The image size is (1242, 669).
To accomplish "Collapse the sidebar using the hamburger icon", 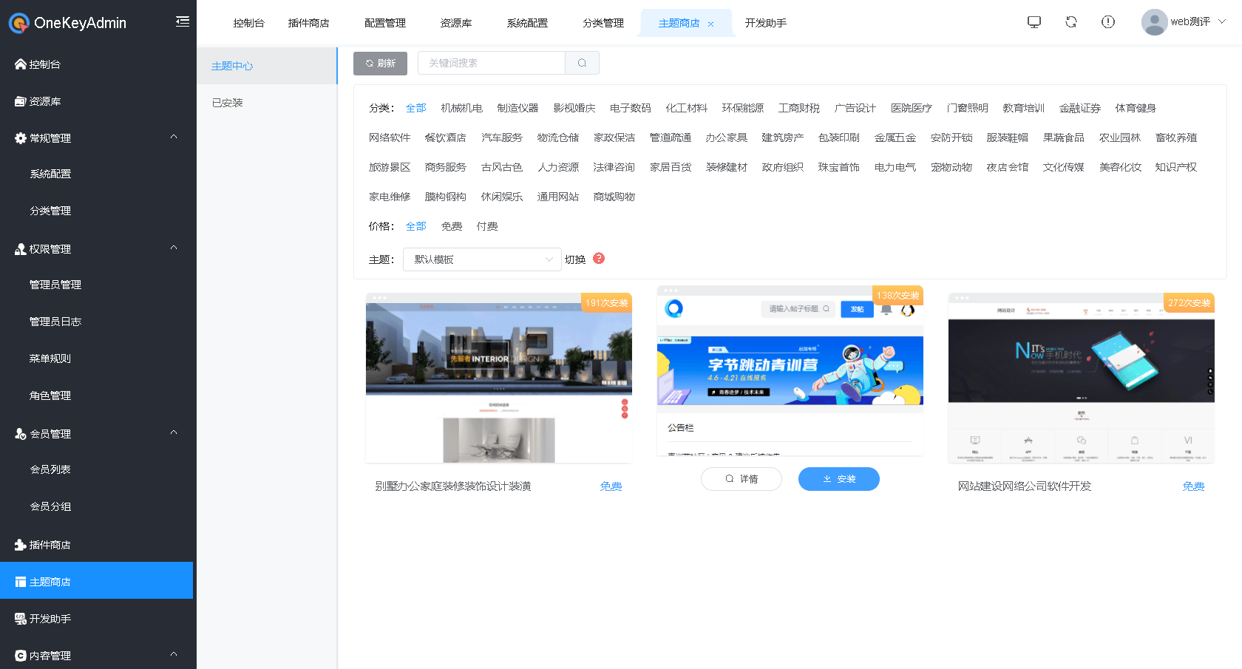I will point(182,22).
